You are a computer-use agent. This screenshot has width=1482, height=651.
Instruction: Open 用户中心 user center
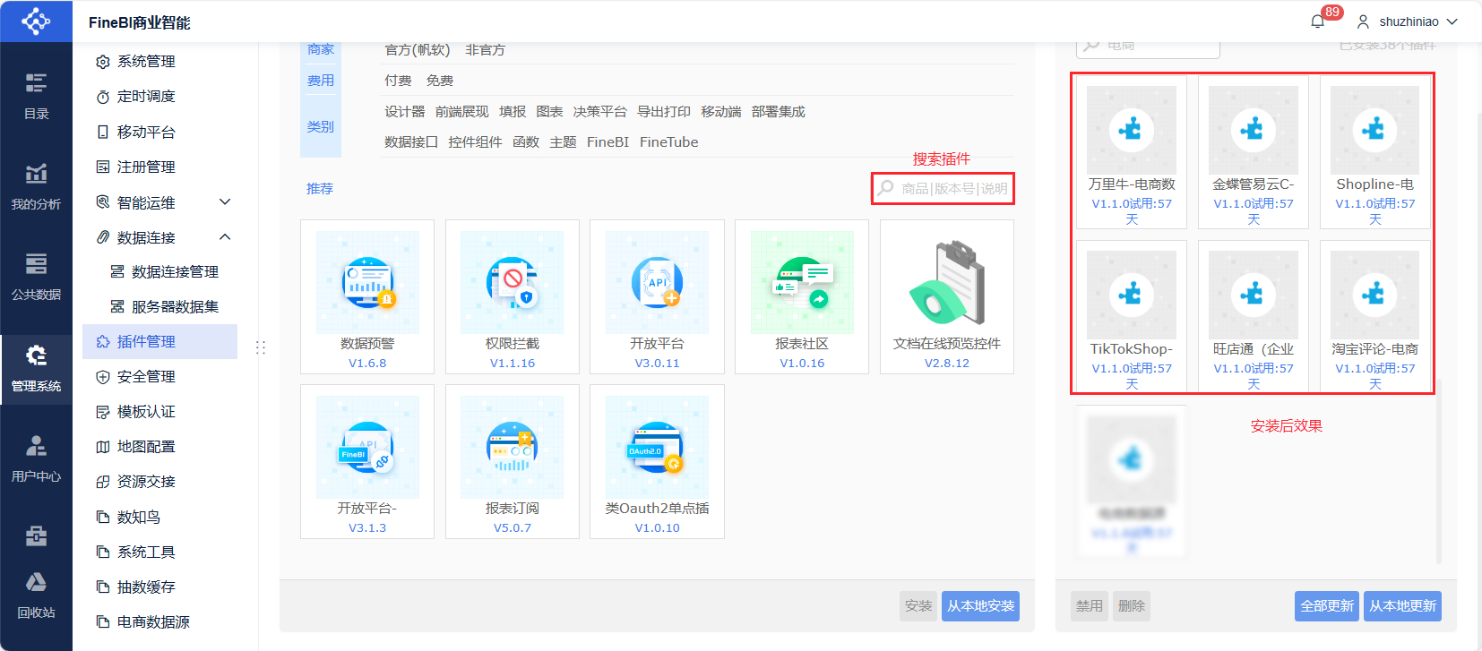pyautogui.click(x=36, y=458)
